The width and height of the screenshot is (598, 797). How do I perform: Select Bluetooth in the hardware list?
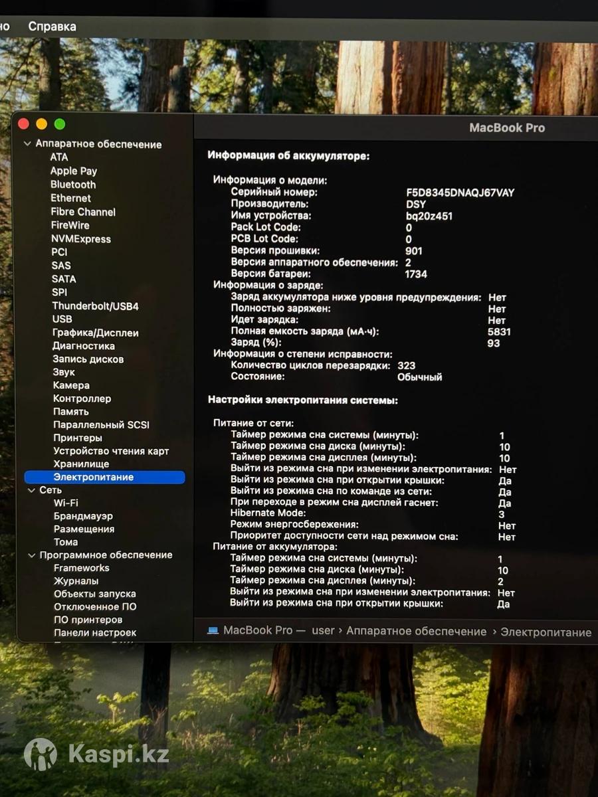[73, 185]
